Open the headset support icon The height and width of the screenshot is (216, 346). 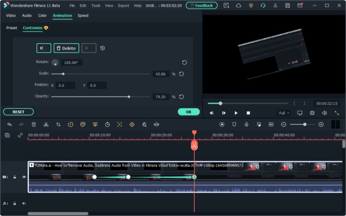(263, 6)
